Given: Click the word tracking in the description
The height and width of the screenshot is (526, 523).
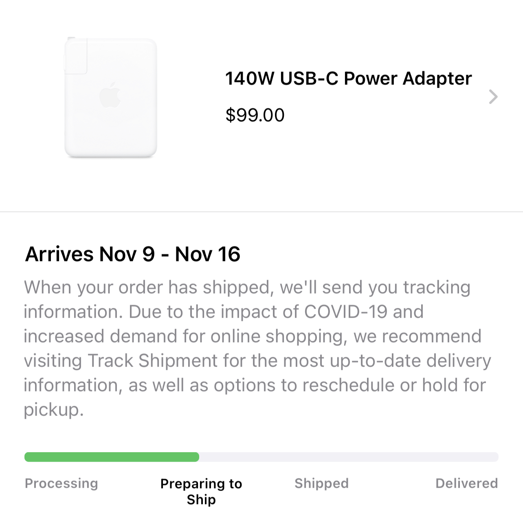Looking at the screenshot, I should coord(437,287).
